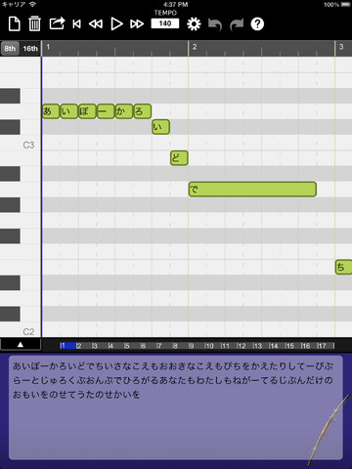
Task: Click the rewind button
Action: [96, 24]
